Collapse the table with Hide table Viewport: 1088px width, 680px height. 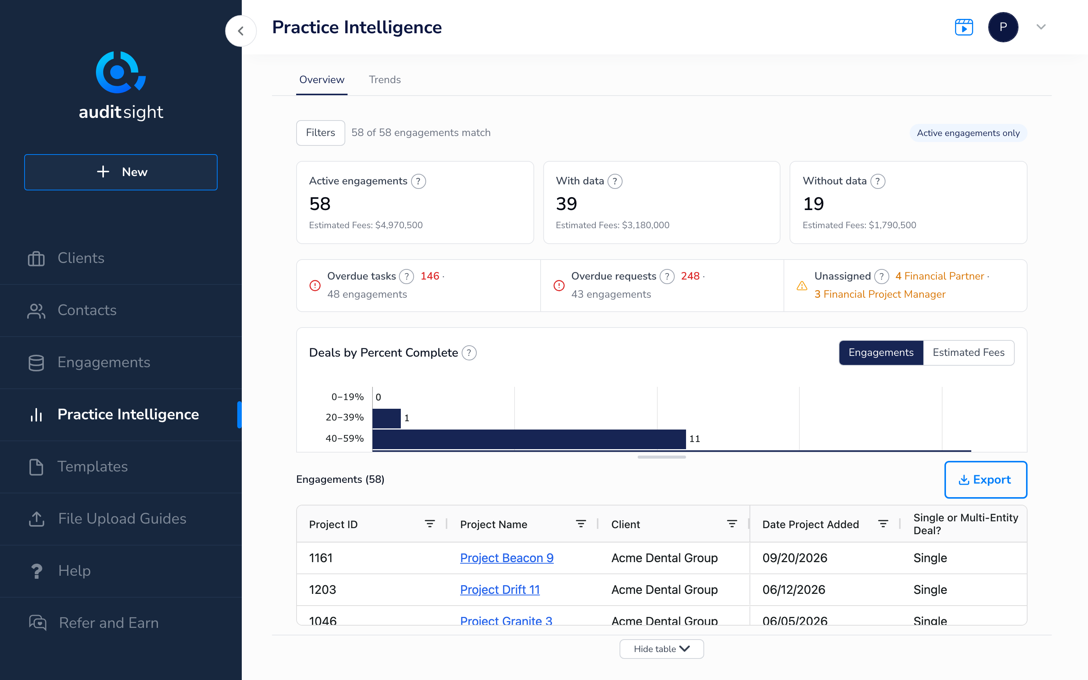click(661, 649)
